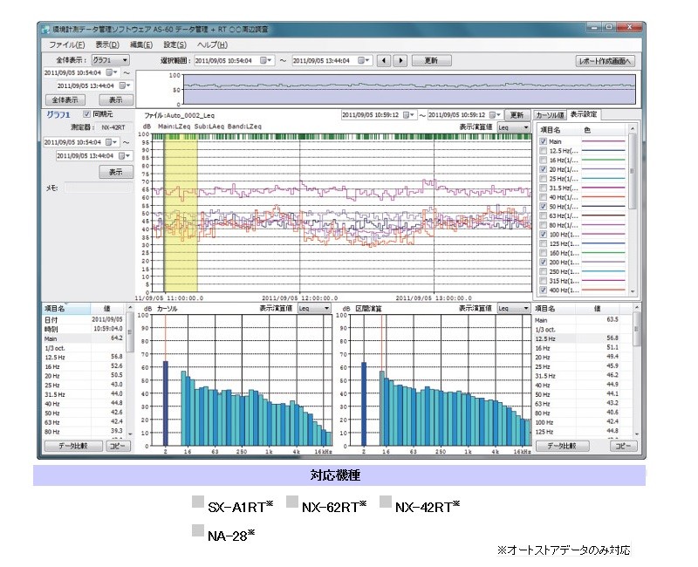Screen dimensions: 698x567
Task: Open calendar for overview end date field
Action: [x=125, y=85]
